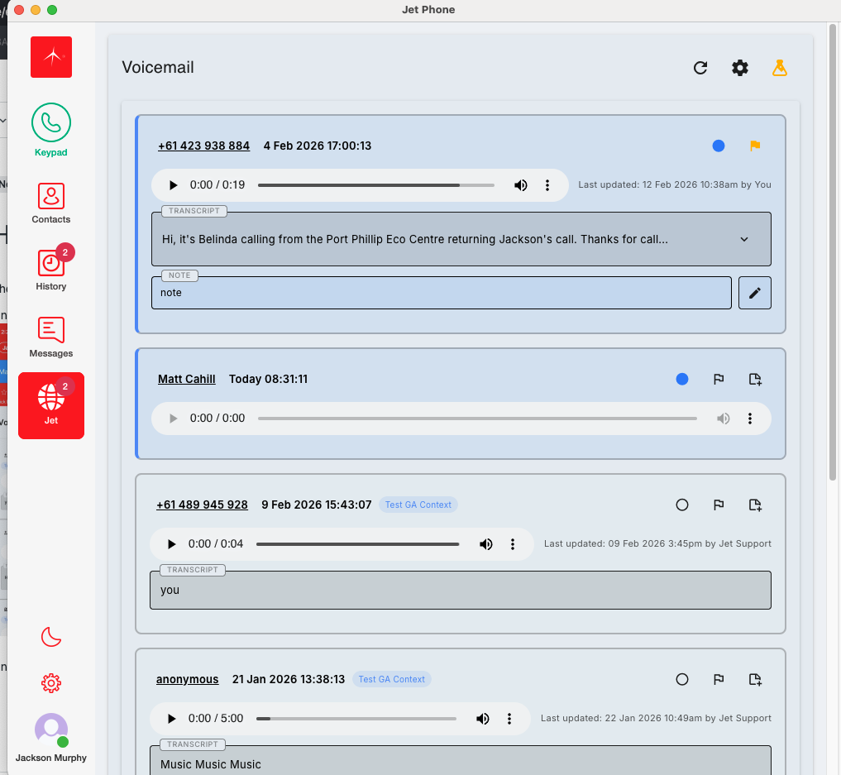This screenshot has width=841, height=775.
Task: Open the Contacts page
Action: [51, 203]
